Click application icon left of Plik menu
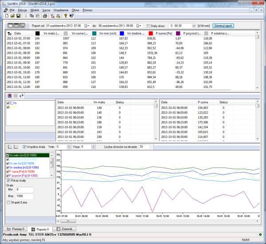The image size is (266, 244). [6, 10]
